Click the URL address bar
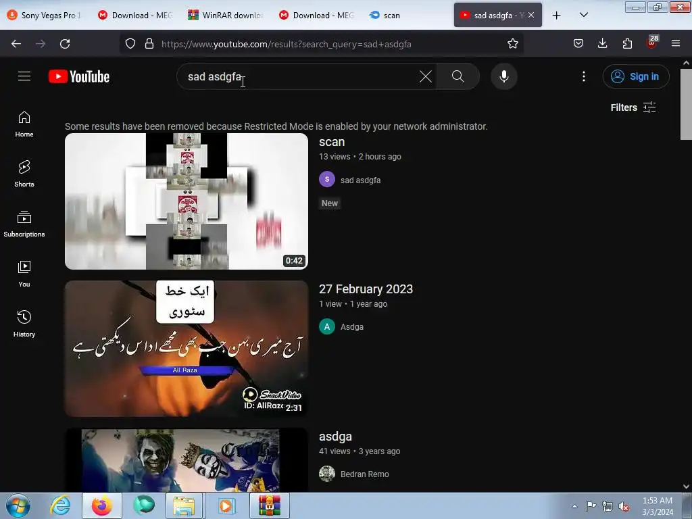Image resolution: width=692 pixels, height=519 pixels. point(321,44)
